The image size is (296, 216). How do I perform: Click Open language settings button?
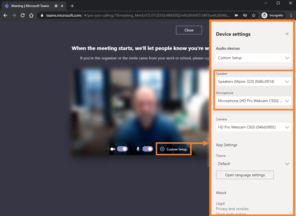point(245,175)
